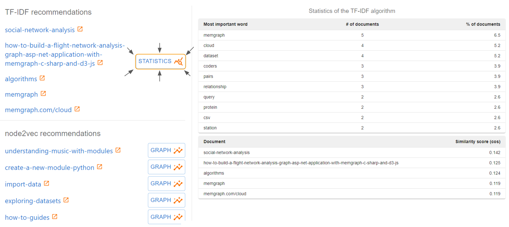This screenshot has height=227, width=509.
Task: Click external link icon after memgraph-c-sharp-and-d3-js
Action: point(100,63)
